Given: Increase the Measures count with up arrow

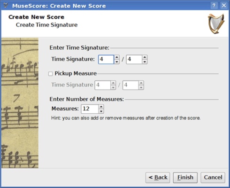Looking at the screenshot, I should [x=101, y=107].
